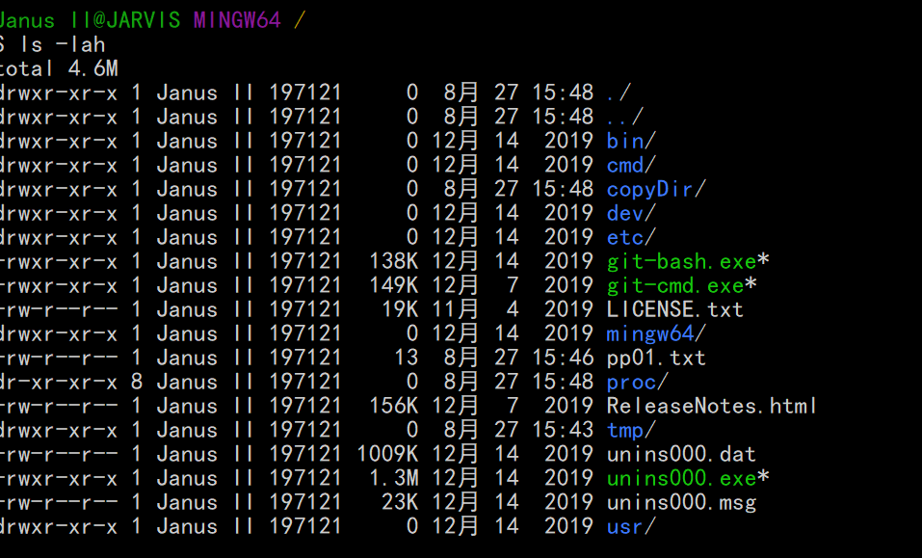Select the 'usr/' directory name
The height and width of the screenshot is (558, 922).
631,527
